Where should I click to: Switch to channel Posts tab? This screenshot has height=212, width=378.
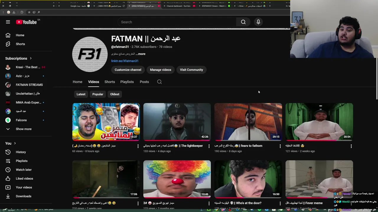pyautogui.click(x=144, y=82)
